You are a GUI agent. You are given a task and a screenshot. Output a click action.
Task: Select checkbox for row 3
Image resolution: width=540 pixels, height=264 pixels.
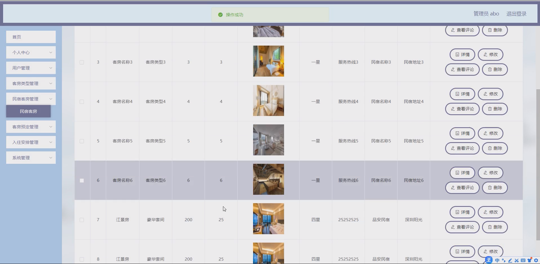pyautogui.click(x=82, y=62)
